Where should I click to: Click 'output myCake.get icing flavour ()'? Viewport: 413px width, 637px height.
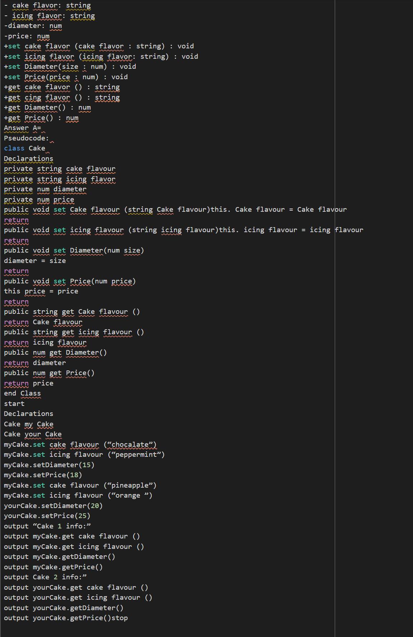(74, 547)
